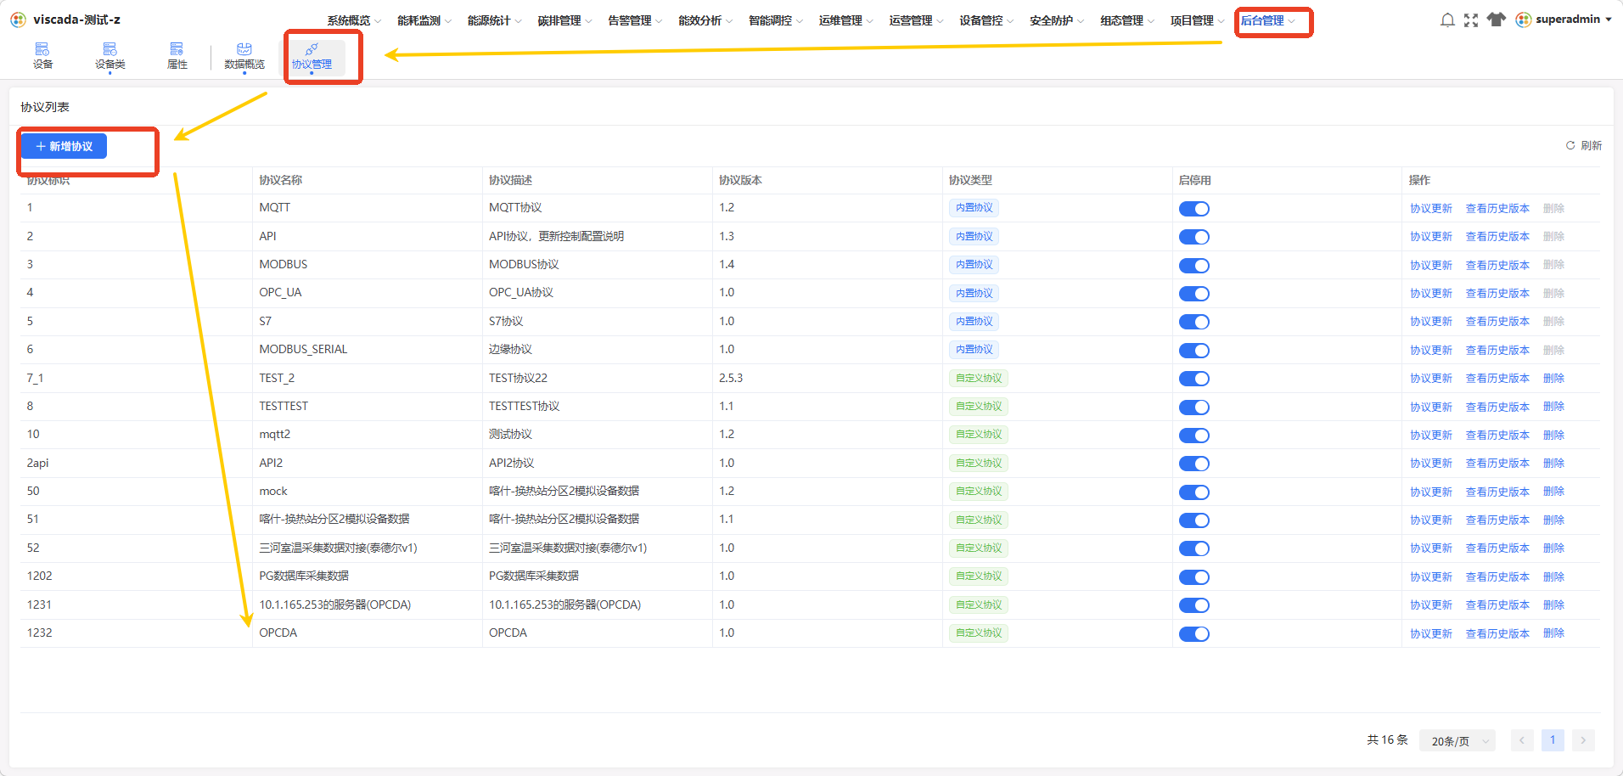Open the 设备管控 menu
The image size is (1623, 776).
coord(987,20)
